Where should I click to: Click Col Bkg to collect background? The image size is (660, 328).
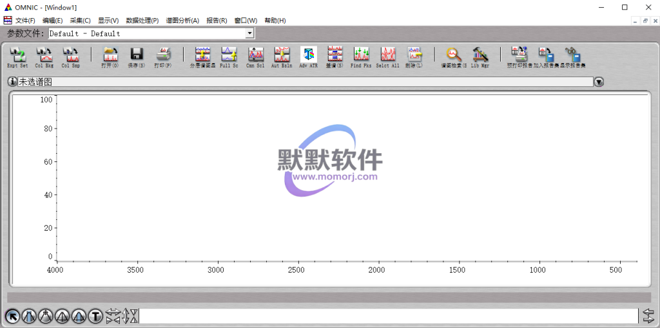tap(44, 56)
